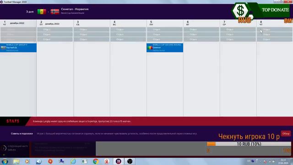Viewport: 293px width, 165px height.
Task: Click the next match circular continue icon
Action: (4, 148)
